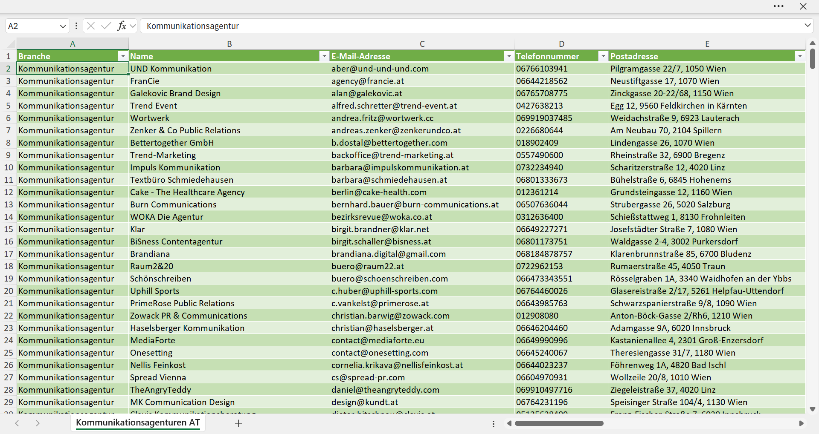819x434 pixels.
Task: Open the Postadresse filter dropdown
Action: coord(800,56)
